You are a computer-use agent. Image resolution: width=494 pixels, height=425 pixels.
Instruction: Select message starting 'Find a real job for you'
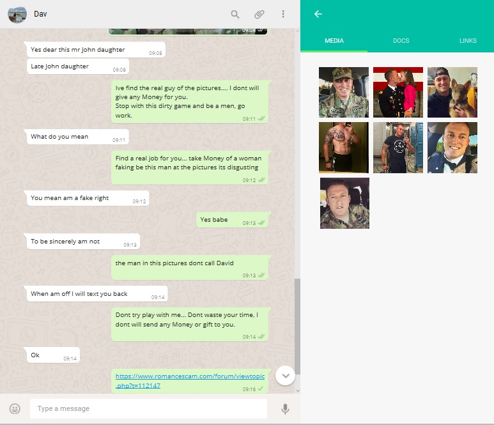[190, 167]
